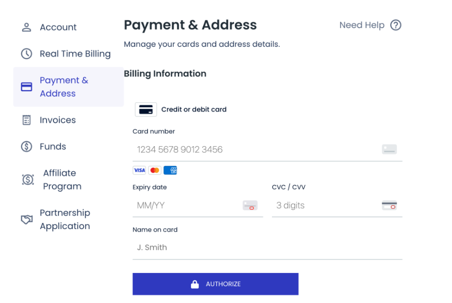This screenshot has height=303, width=452.
Task: Click the Invoices document icon
Action: click(27, 120)
